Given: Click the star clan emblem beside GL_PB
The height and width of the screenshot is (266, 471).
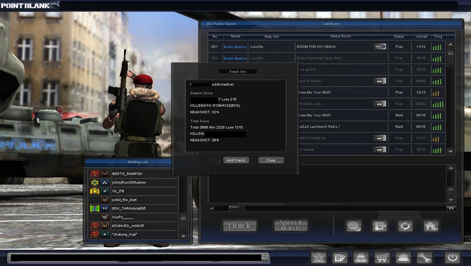Looking at the screenshot, I should [x=95, y=191].
